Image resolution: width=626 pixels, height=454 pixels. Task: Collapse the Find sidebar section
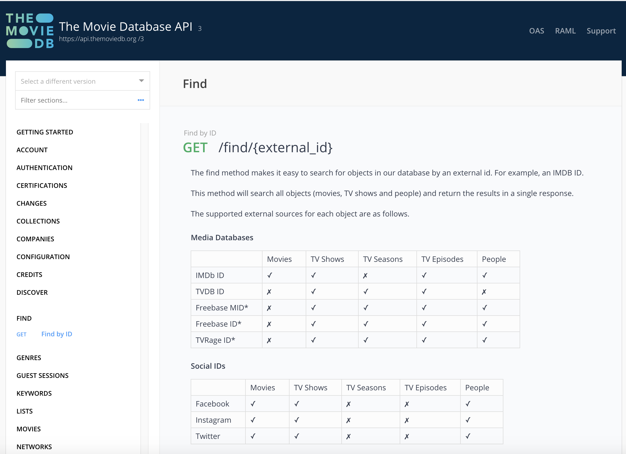click(x=24, y=318)
